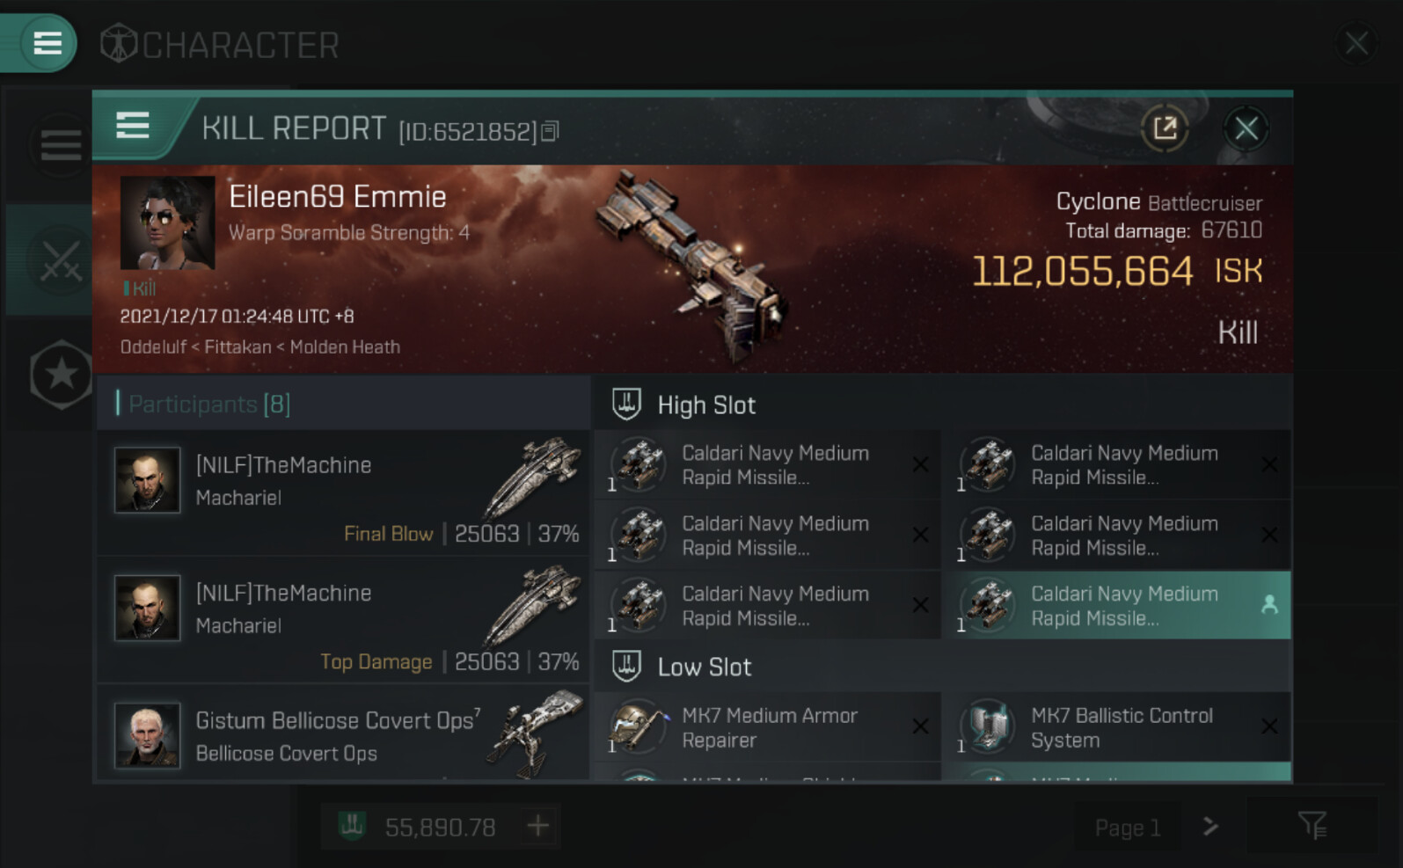Viewport: 1403px width, 868px height.
Task: Copy the kill report ID
Action: point(551,131)
